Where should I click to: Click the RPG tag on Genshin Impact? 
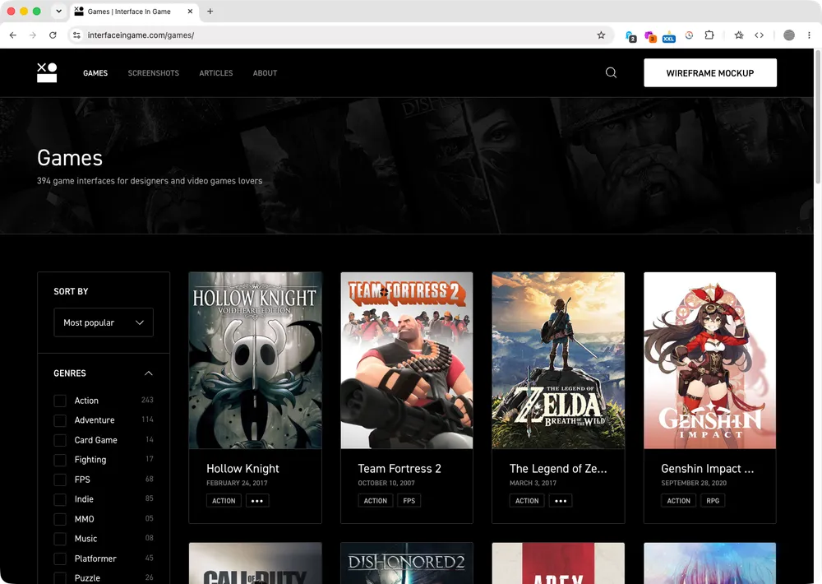pos(713,501)
